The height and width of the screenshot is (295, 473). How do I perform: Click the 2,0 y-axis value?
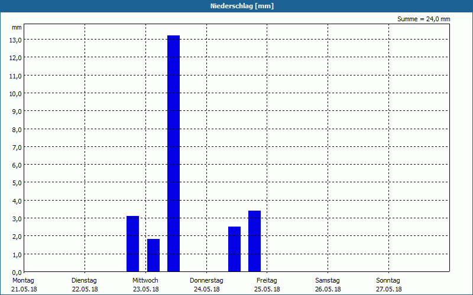tap(17, 237)
